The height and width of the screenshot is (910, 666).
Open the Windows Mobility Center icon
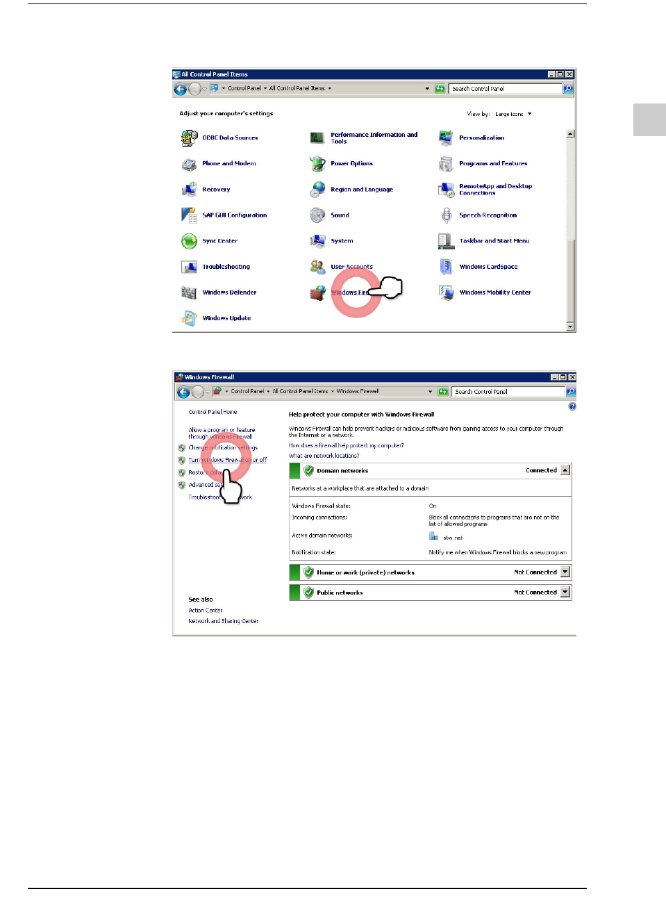tap(446, 292)
